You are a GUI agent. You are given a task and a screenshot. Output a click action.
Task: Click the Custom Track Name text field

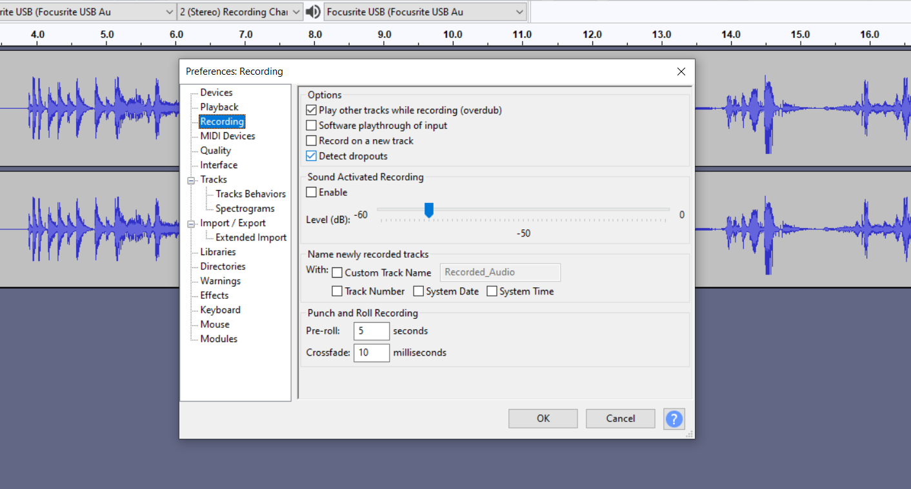(500, 273)
